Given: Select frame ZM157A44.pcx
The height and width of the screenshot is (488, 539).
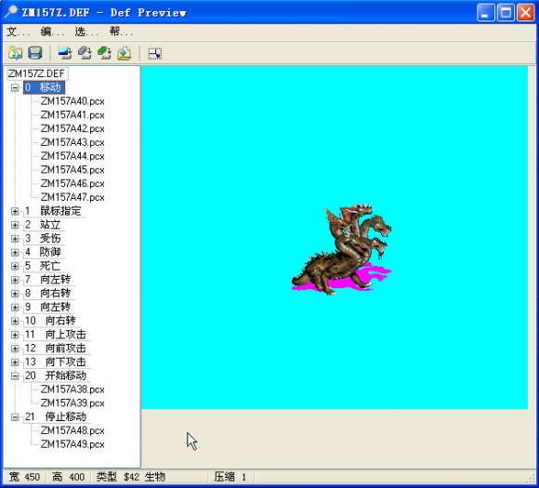Looking at the screenshot, I should [72, 156].
